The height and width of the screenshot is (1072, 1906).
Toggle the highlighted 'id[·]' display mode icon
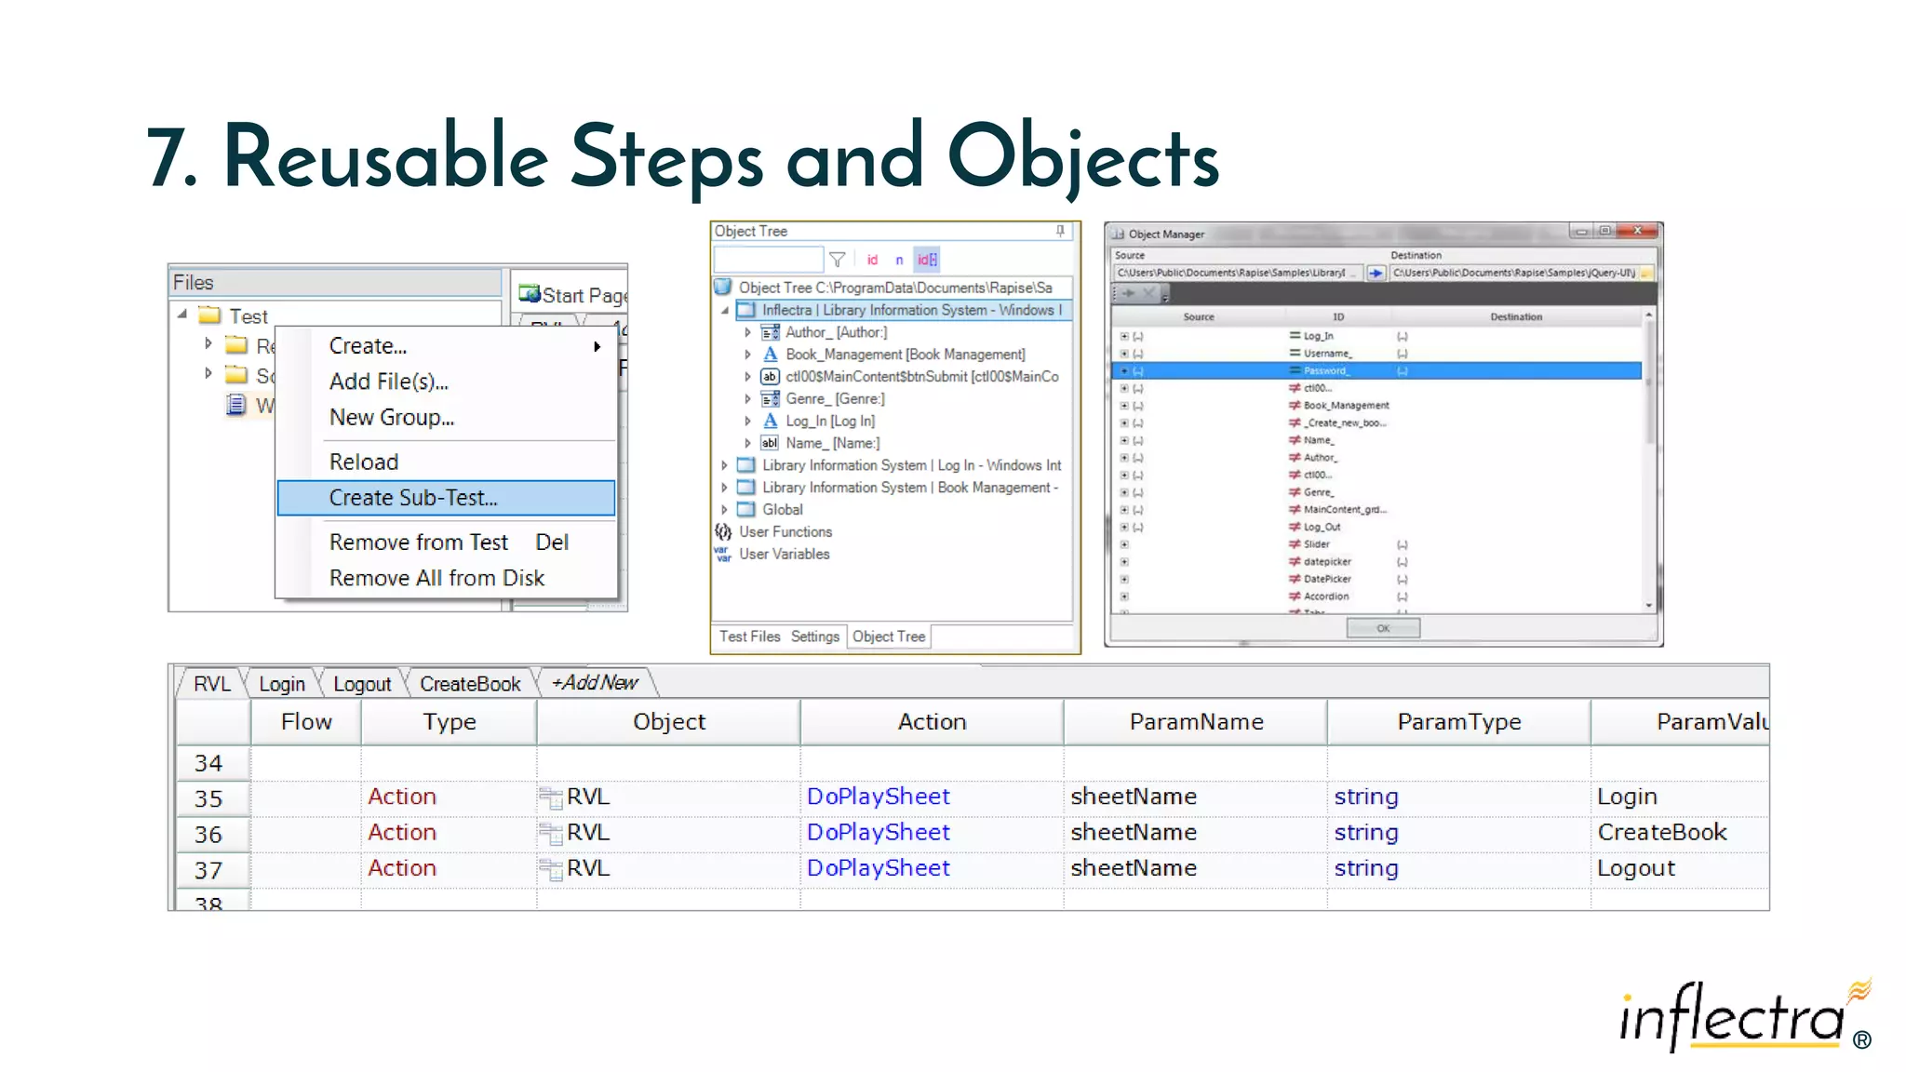[x=927, y=260]
